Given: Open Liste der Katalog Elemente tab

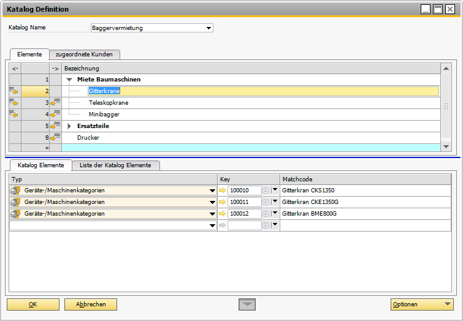Looking at the screenshot, I should (116, 165).
